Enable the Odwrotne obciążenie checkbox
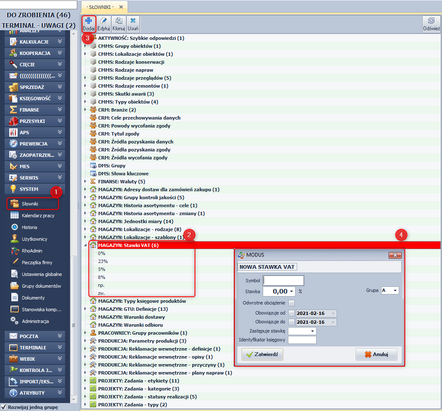 coord(292,303)
